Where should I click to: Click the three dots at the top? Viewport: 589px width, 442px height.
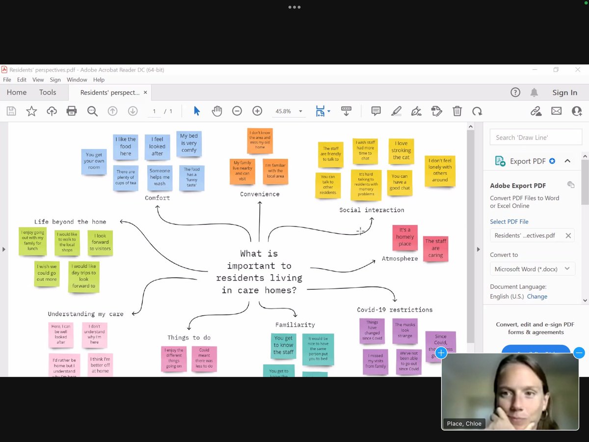[294, 7]
